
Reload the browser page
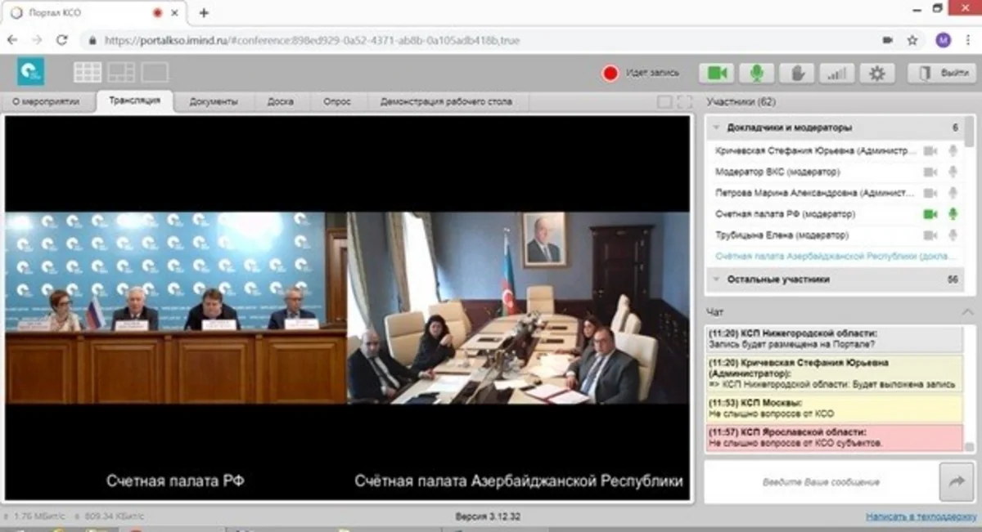[x=61, y=39]
